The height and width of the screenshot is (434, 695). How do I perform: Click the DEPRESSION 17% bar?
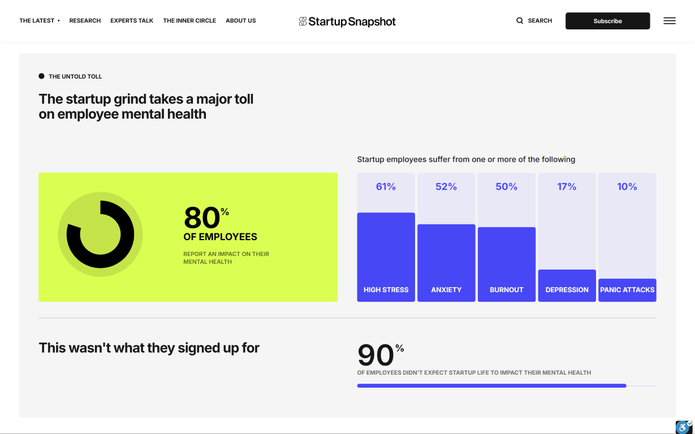click(567, 285)
